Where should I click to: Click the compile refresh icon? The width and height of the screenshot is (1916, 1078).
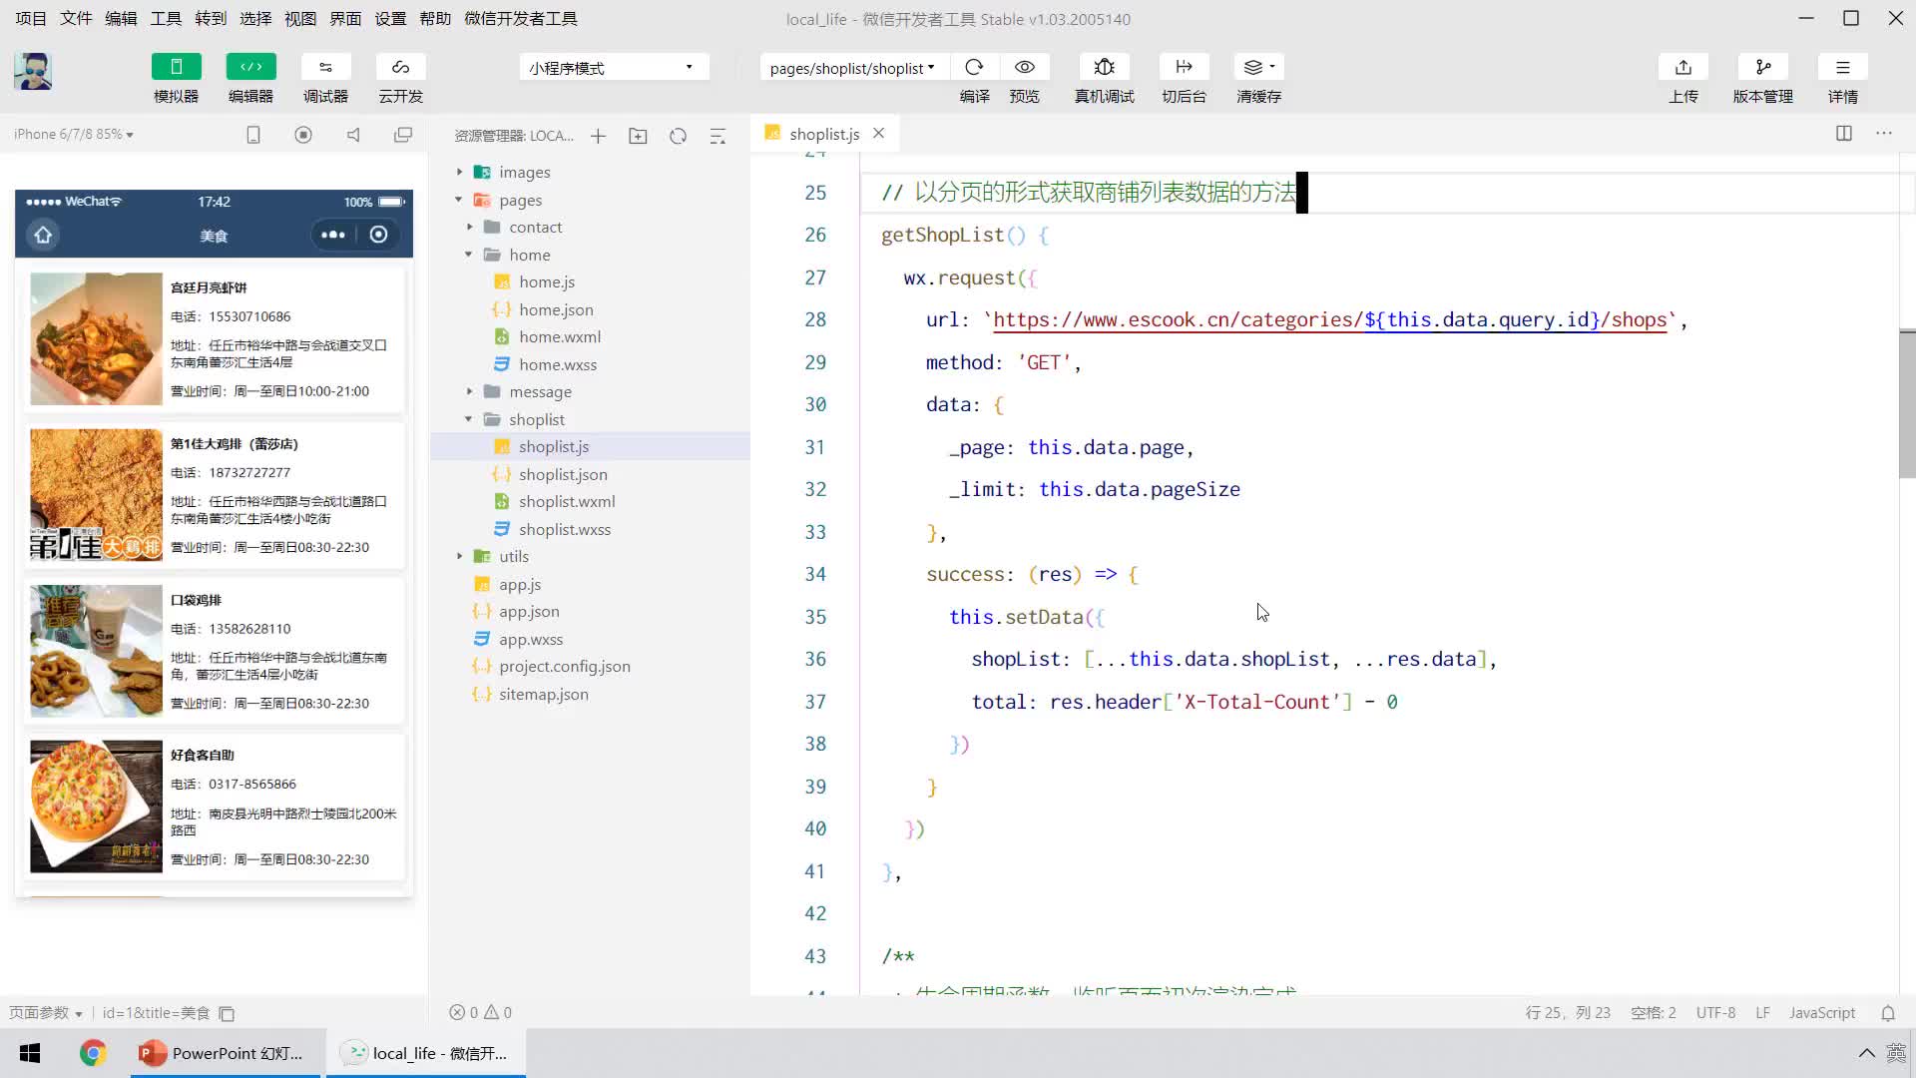[974, 67]
